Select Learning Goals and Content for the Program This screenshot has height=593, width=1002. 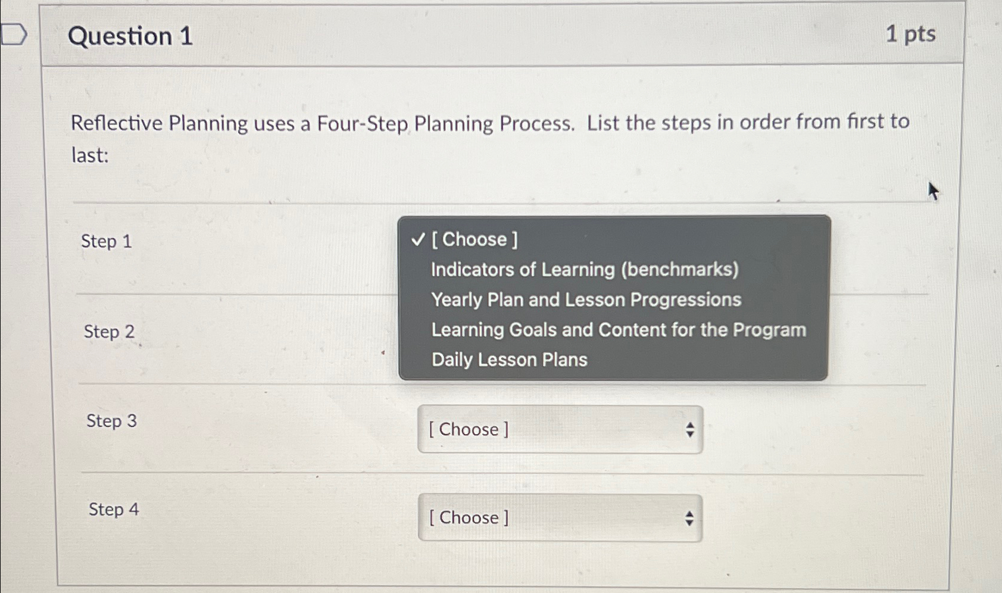[x=618, y=329]
